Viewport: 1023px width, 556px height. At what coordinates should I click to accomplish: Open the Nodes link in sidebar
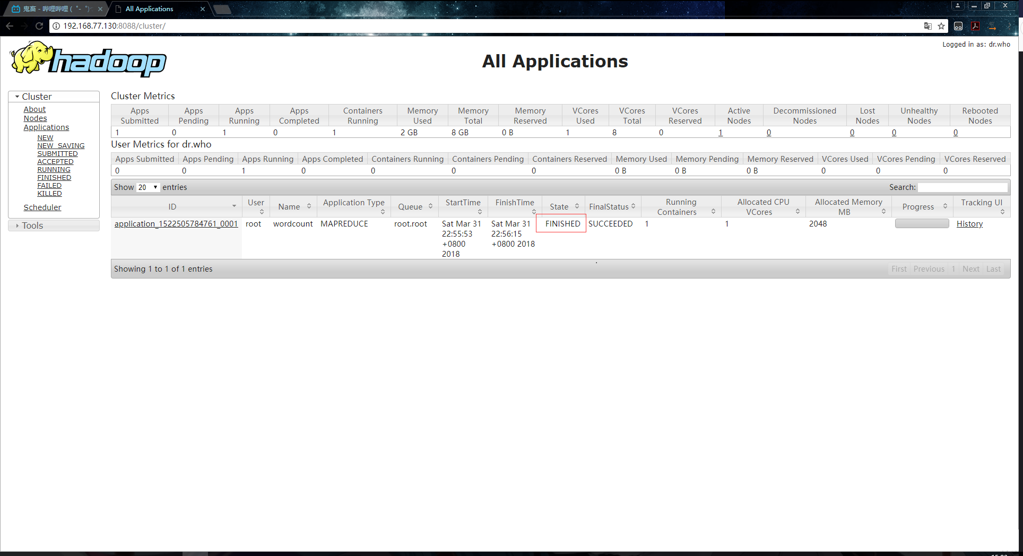pyautogui.click(x=35, y=118)
